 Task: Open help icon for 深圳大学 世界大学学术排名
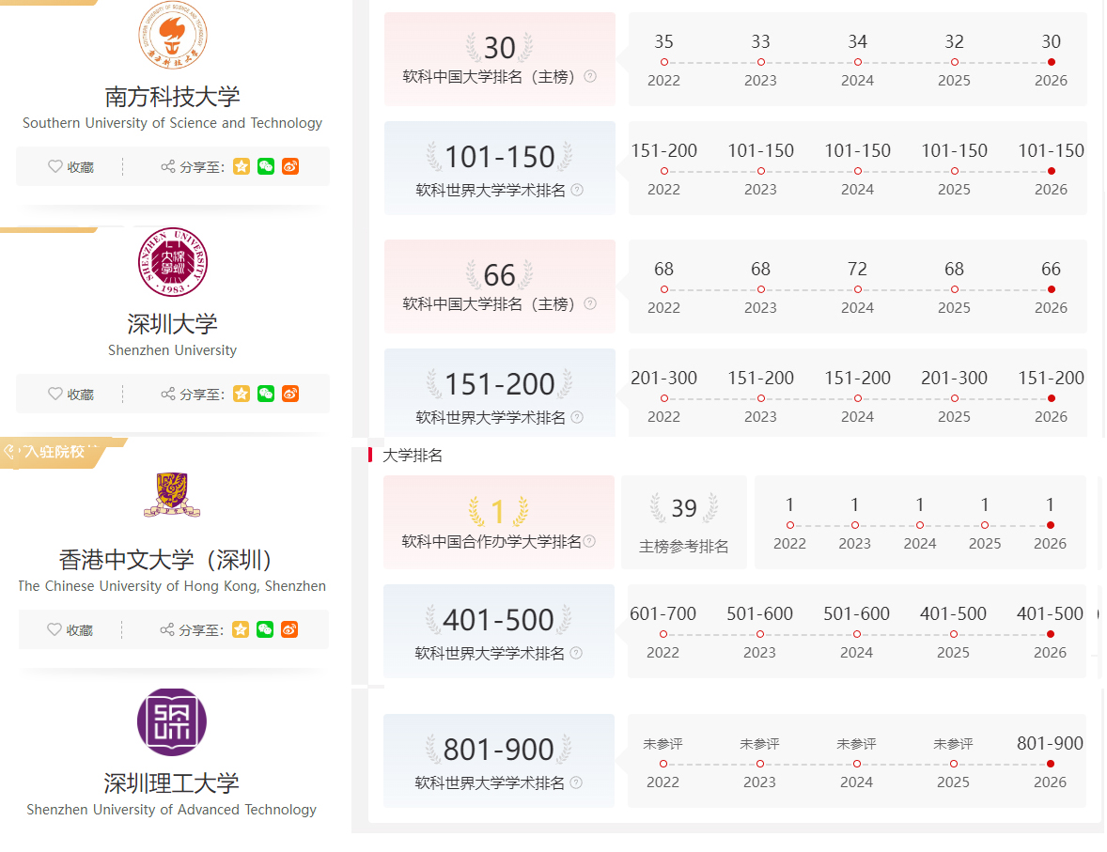[x=577, y=417]
